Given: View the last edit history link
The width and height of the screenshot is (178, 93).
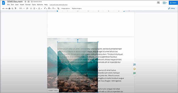Looking at the screenshot, I should tap(58, 5).
